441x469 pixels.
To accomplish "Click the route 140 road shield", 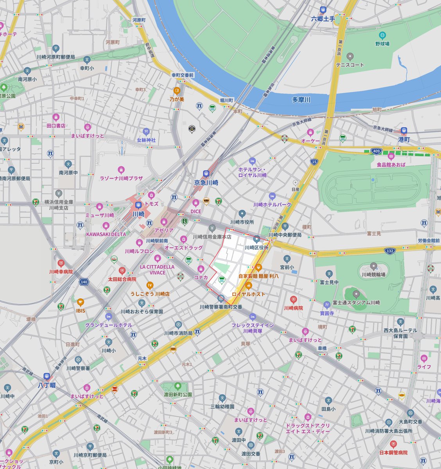I will (x=83, y=281).
